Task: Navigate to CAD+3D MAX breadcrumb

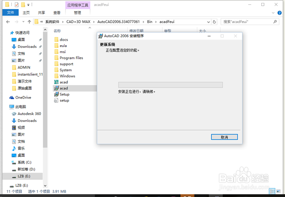Action: click(78, 22)
